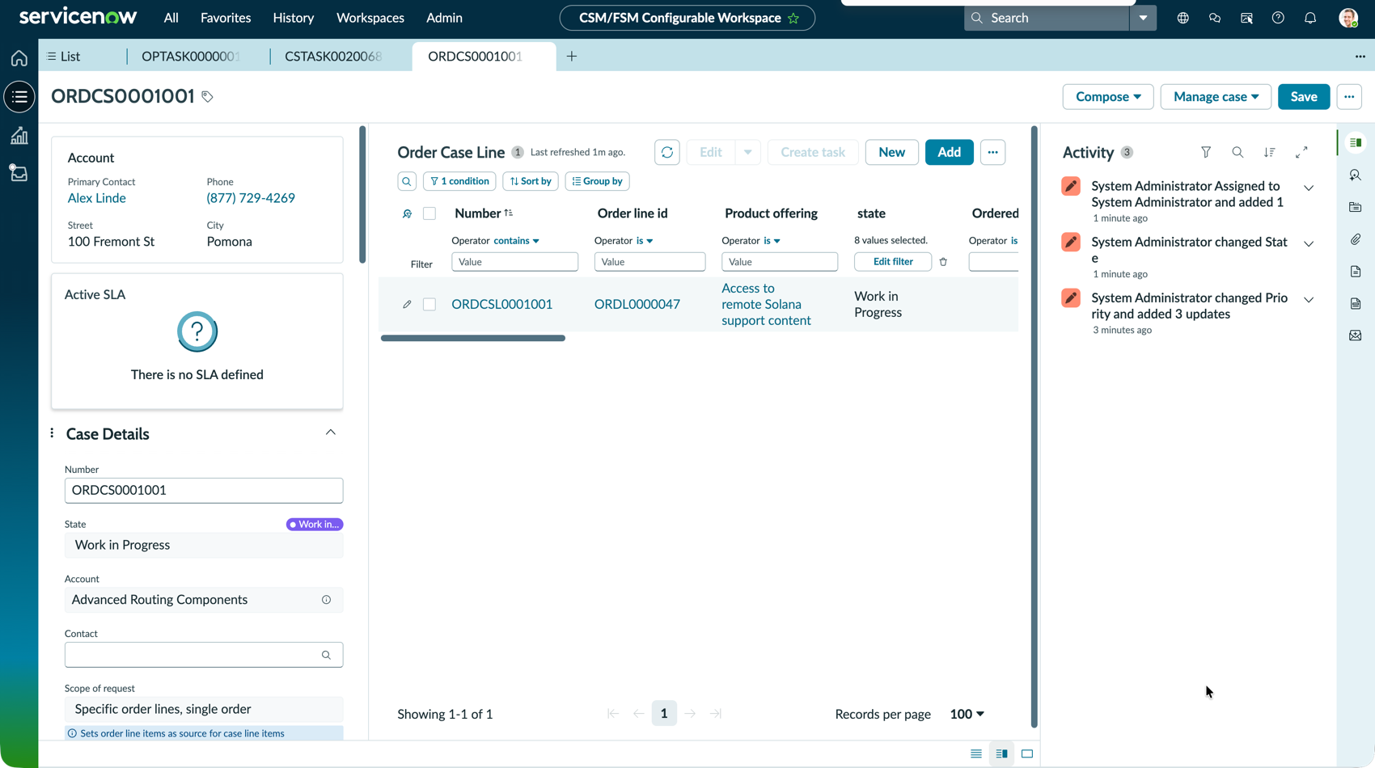Click the list horizontal scrollbar

[473, 338]
